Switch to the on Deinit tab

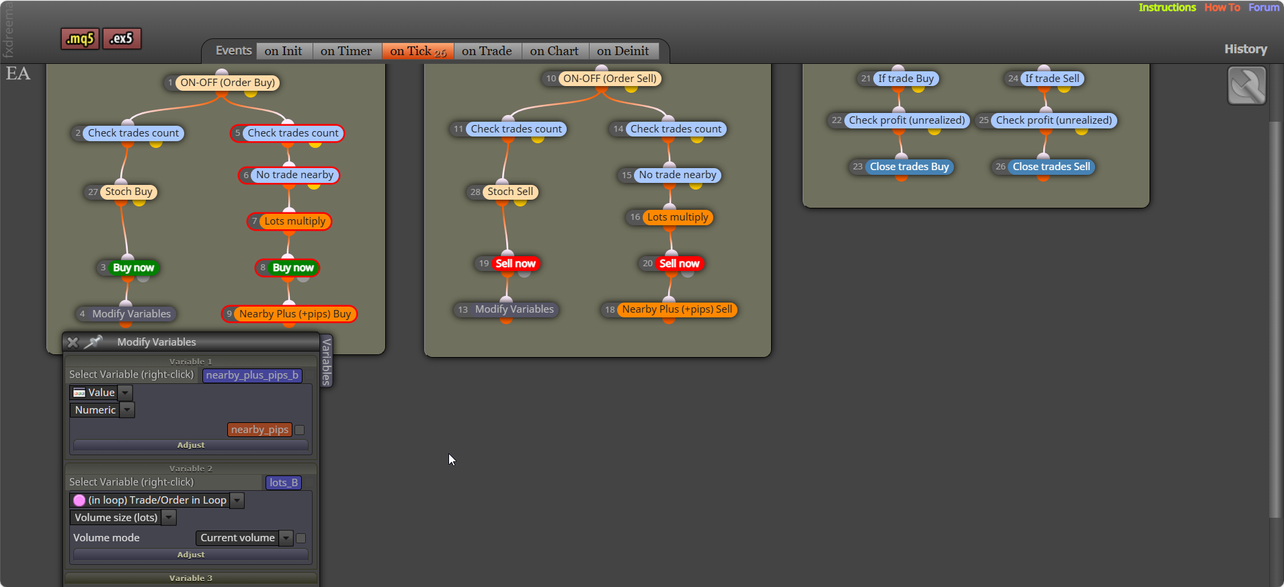(x=623, y=51)
